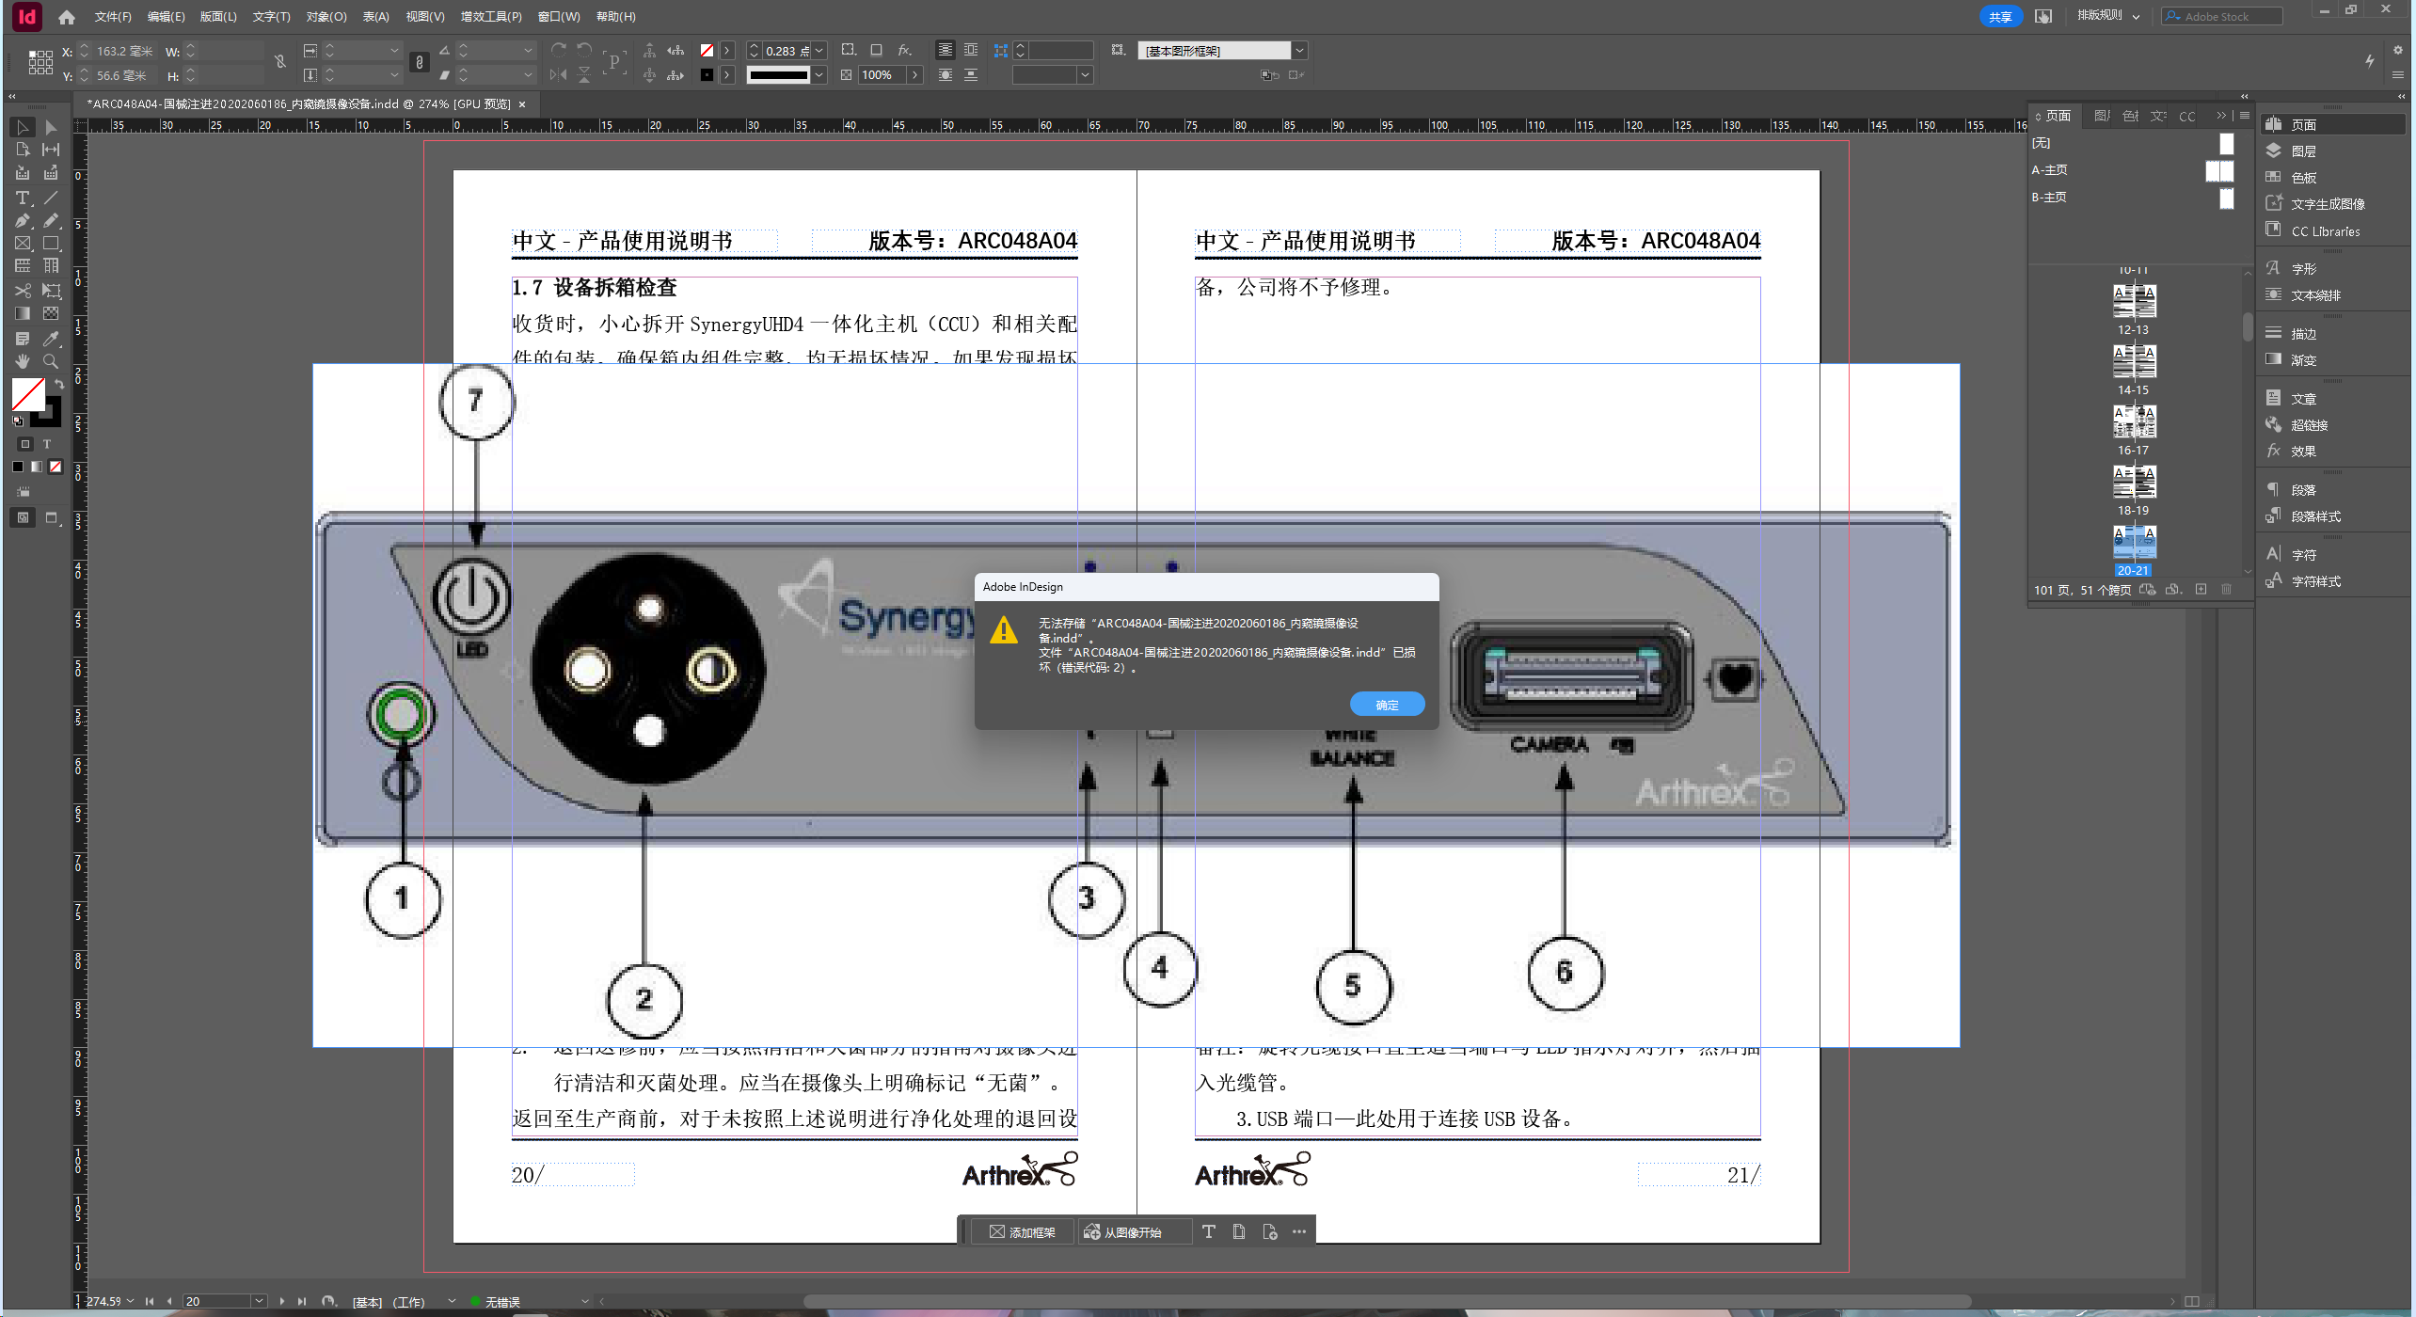Click the Share button
This screenshot has height=1317, width=2416.
coord(1999,17)
